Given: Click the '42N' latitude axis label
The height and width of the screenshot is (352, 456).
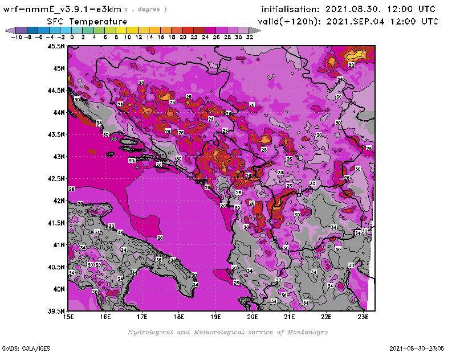Looking at the screenshot, I should (x=59, y=201).
